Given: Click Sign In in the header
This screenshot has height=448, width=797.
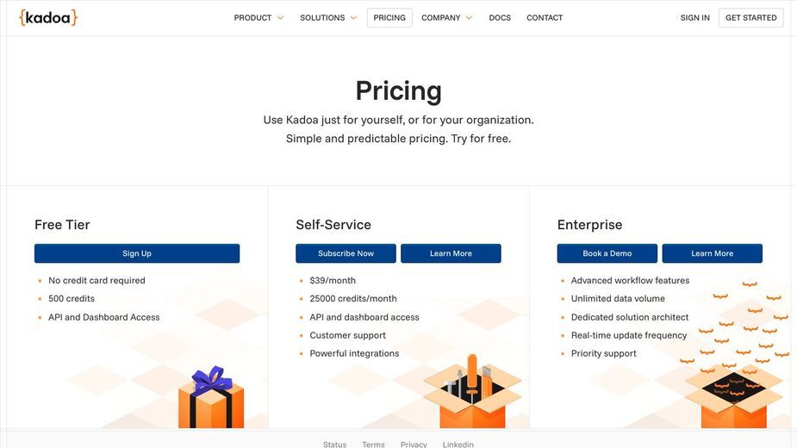Looking at the screenshot, I should pos(694,18).
